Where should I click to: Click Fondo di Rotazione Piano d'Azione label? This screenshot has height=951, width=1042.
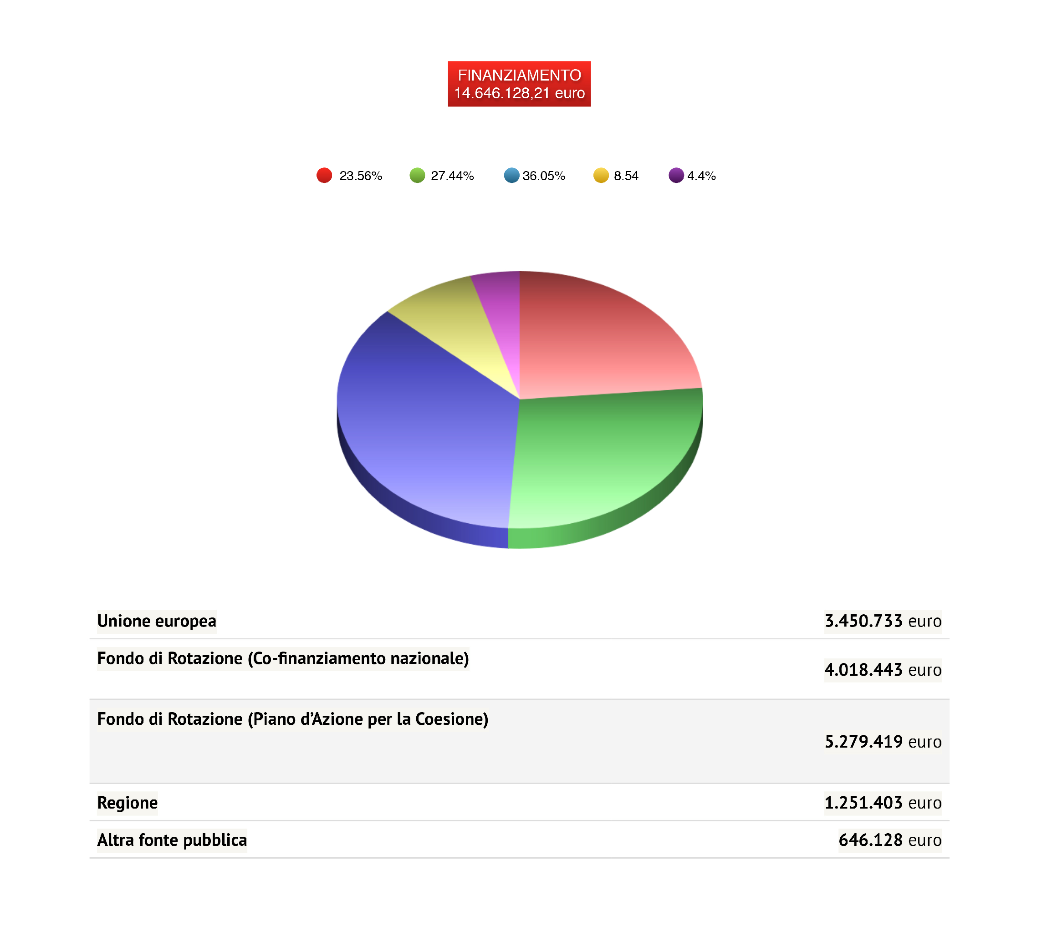pos(293,720)
